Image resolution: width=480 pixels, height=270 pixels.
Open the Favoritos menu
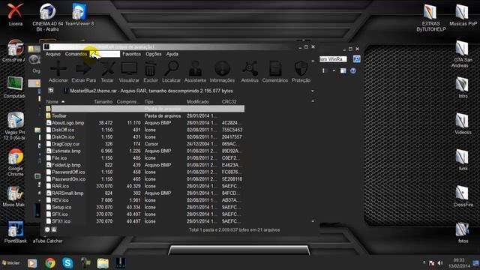coord(132,54)
